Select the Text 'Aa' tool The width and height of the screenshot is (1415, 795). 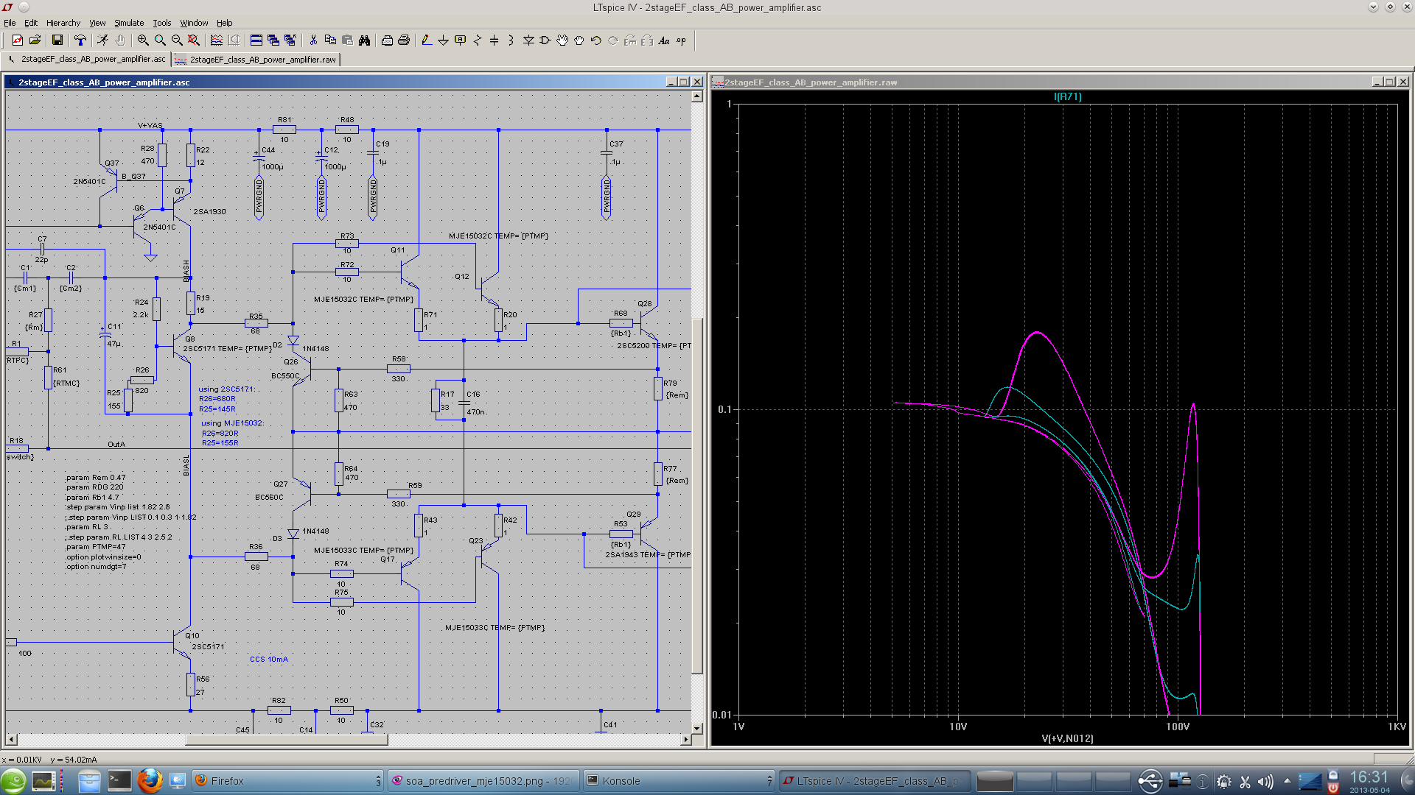pos(664,40)
